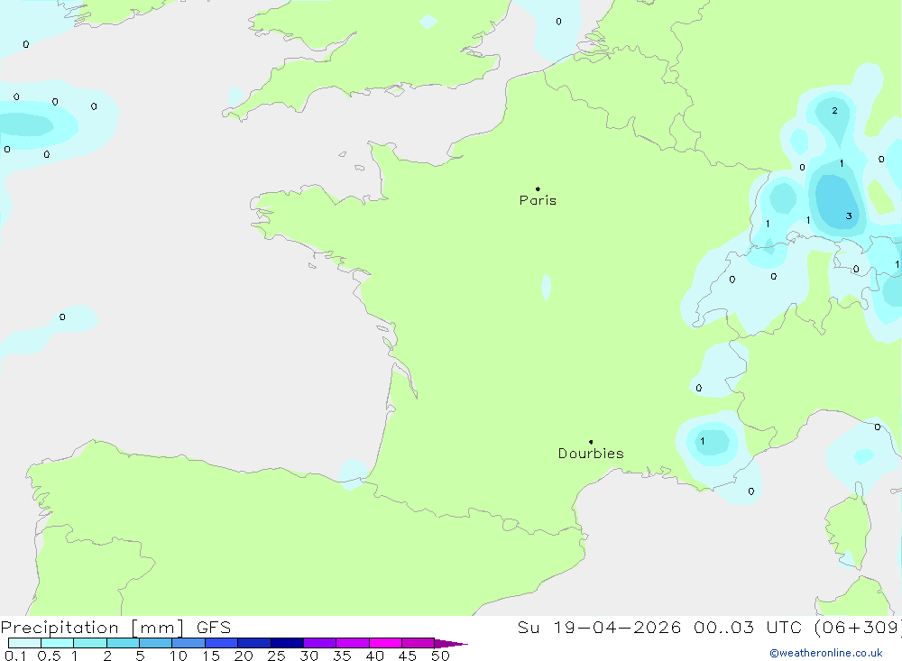This screenshot has width=902, height=661.
Task: Click the purple over-50 legend arrow tip
Action: click(452, 644)
